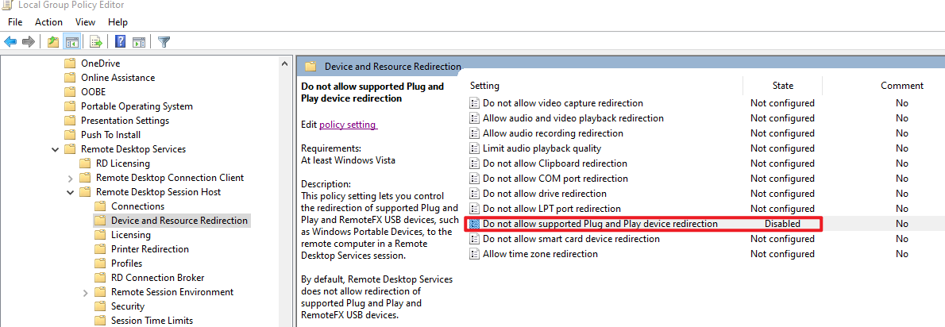Click the Forward arrow toolbar icon
The height and width of the screenshot is (327, 945).
tap(29, 42)
